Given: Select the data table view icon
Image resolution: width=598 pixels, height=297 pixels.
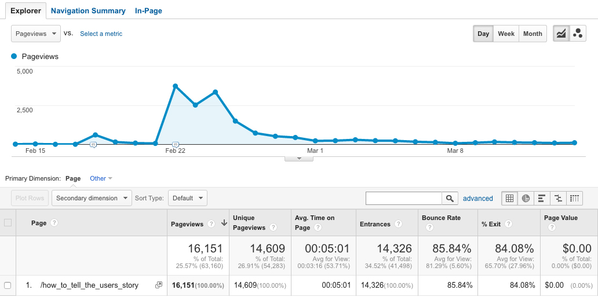Looking at the screenshot, I should click(509, 198).
